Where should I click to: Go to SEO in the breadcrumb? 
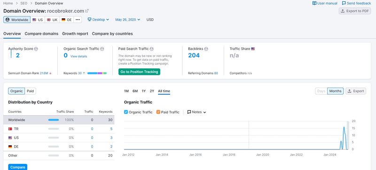pyautogui.click(x=24, y=3)
